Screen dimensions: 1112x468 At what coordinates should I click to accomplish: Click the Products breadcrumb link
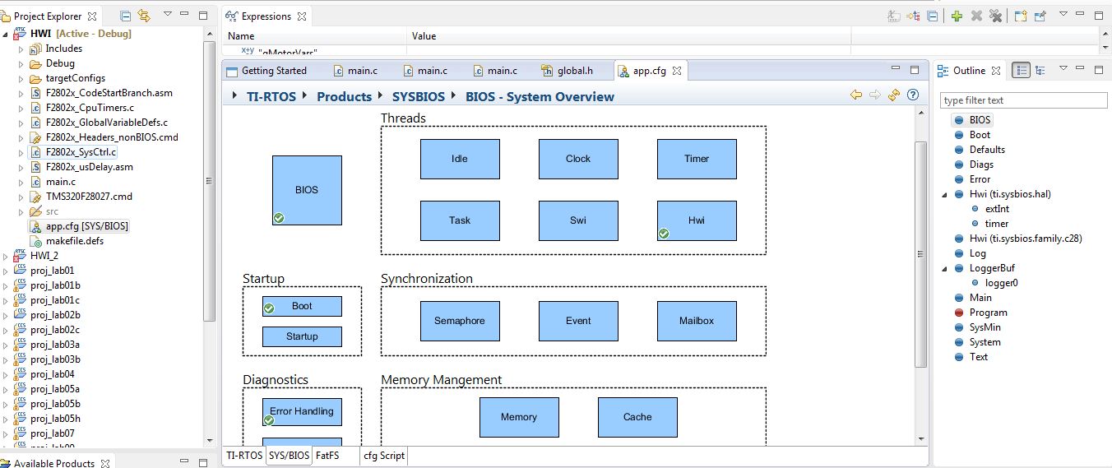click(x=344, y=96)
